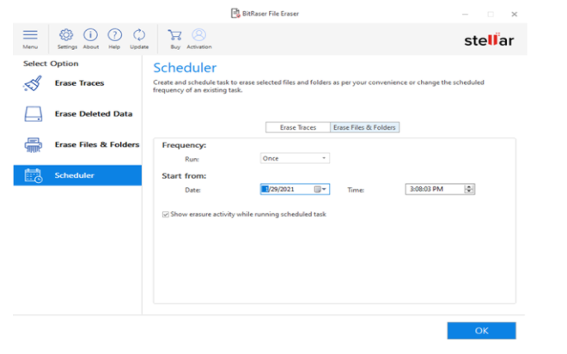The width and height of the screenshot is (567, 354).
Task: Close the BitRaser File Eraser window
Action: pyautogui.click(x=515, y=14)
